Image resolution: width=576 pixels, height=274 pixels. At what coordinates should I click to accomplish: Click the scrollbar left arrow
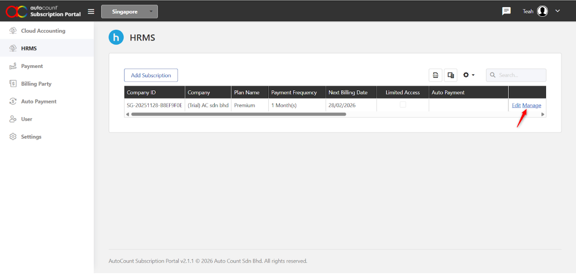(x=127, y=114)
